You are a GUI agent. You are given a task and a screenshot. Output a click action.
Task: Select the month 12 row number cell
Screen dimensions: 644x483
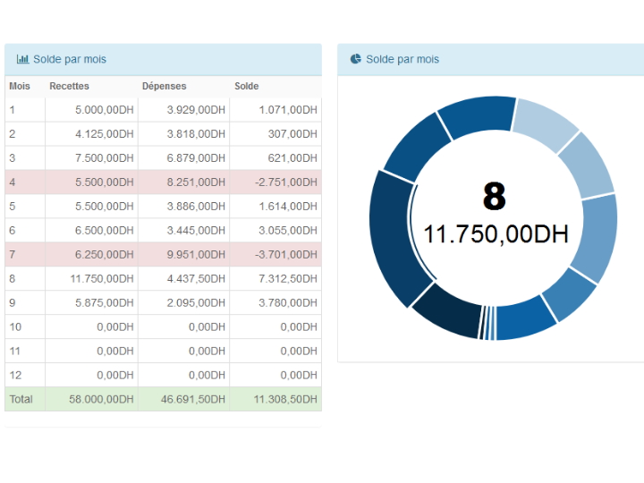[x=16, y=376]
